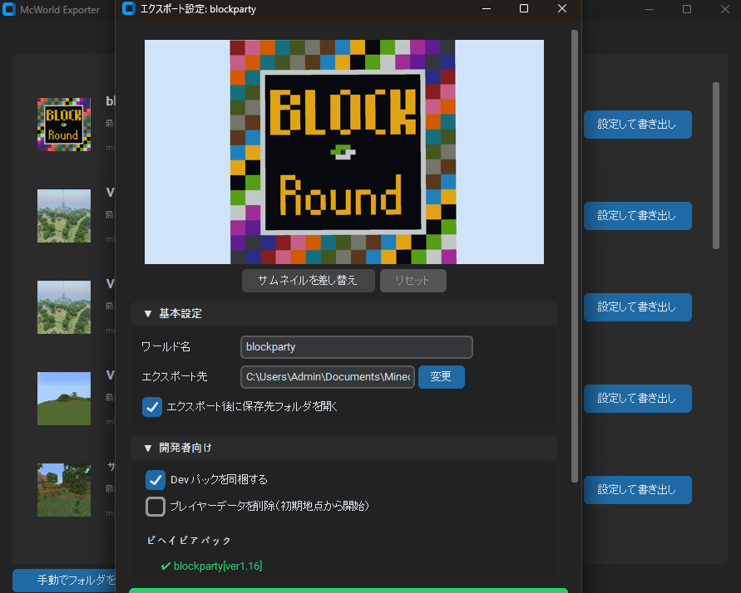Select the BLOCK Round world thumbnail in list

[64, 125]
